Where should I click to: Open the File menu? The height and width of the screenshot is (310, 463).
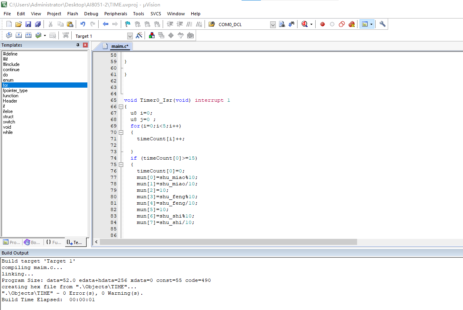point(7,14)
